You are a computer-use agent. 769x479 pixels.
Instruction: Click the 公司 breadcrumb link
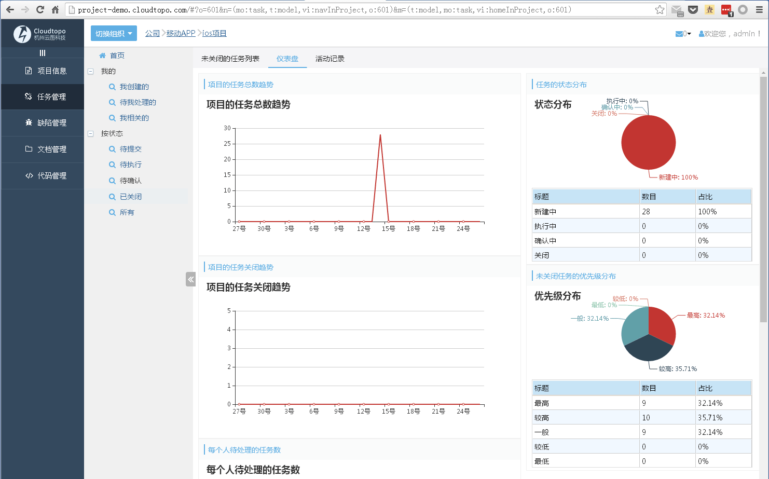tap(153, 33)
